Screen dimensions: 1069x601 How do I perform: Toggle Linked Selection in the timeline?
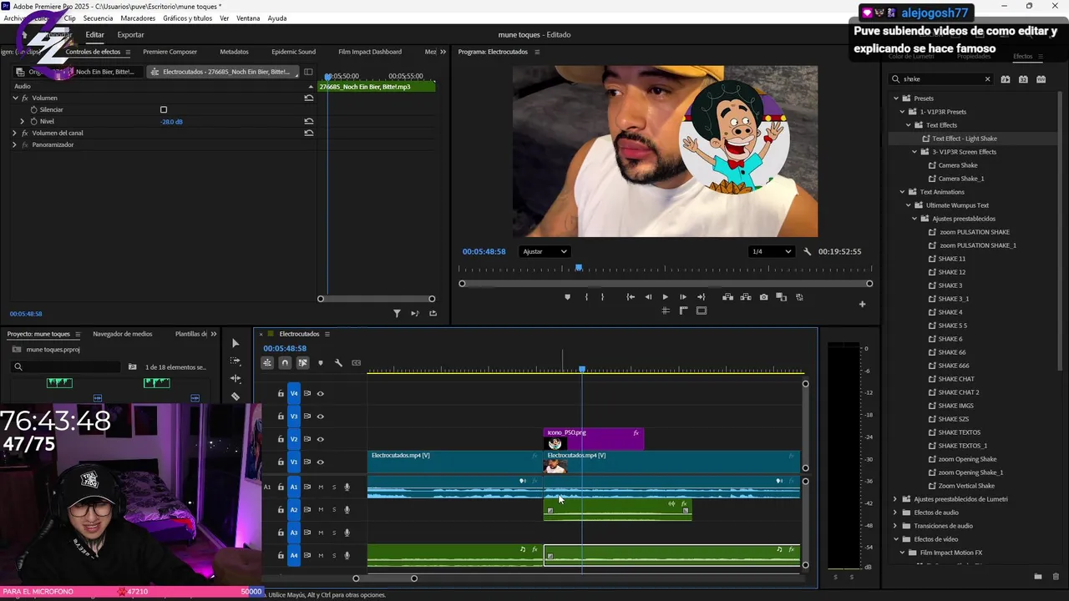[302, 363]
